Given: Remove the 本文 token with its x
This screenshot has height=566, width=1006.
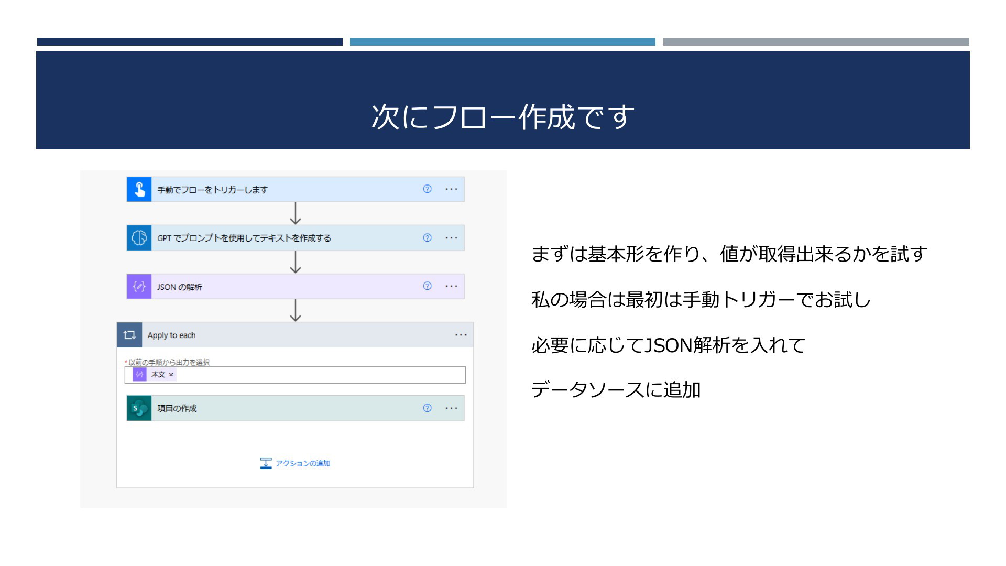Looking at the screenshot, I should [x=171, y=375].
